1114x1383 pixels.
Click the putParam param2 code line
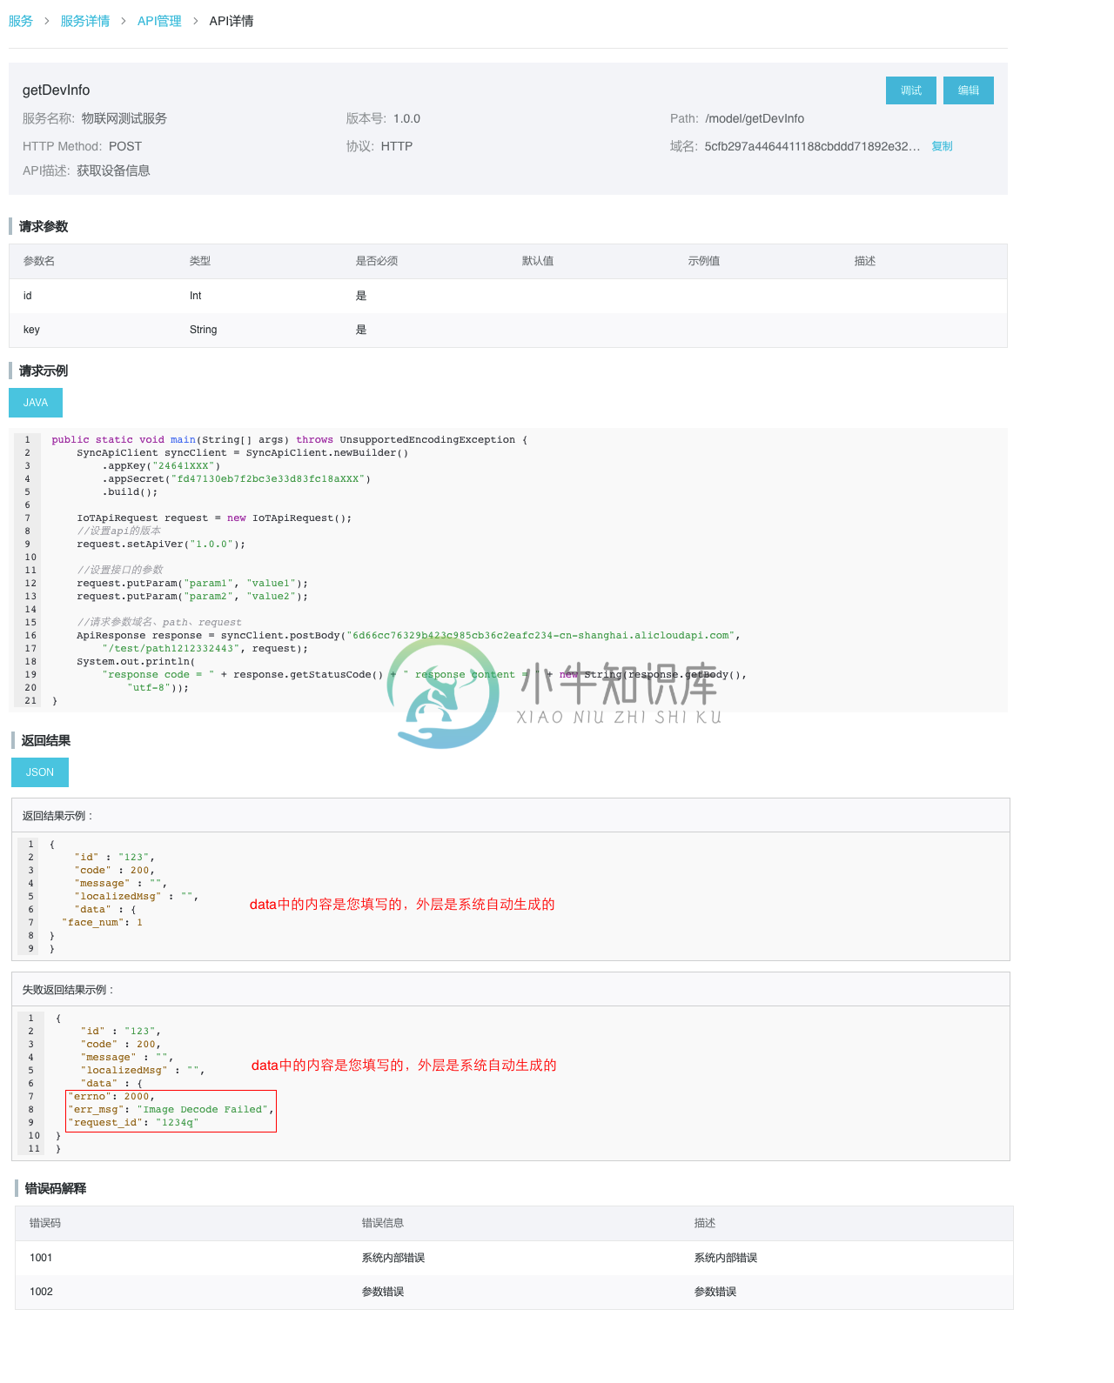[192, 596]
